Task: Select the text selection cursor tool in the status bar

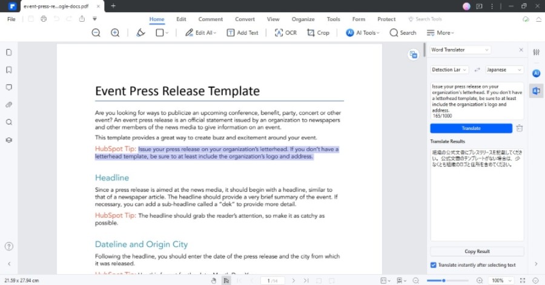Action: tap(226, 281)
